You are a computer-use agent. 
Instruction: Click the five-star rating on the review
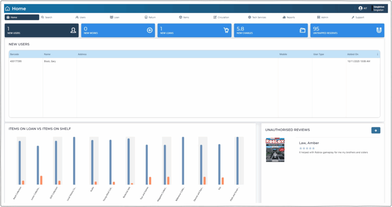(307, 148)
